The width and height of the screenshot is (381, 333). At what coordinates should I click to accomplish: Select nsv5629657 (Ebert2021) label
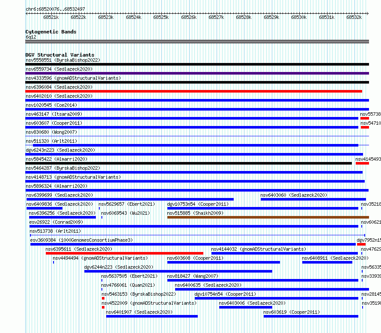127,204
